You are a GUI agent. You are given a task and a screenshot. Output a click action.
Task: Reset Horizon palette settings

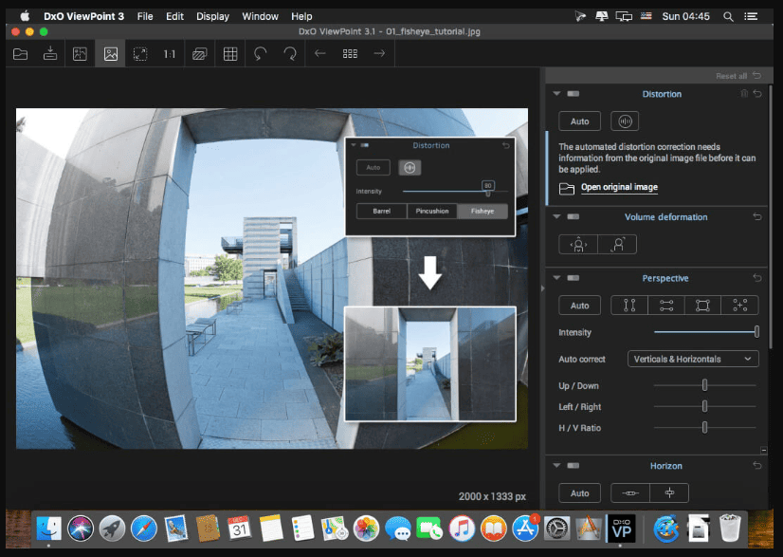pyautogui.click(x=757, y=466)
